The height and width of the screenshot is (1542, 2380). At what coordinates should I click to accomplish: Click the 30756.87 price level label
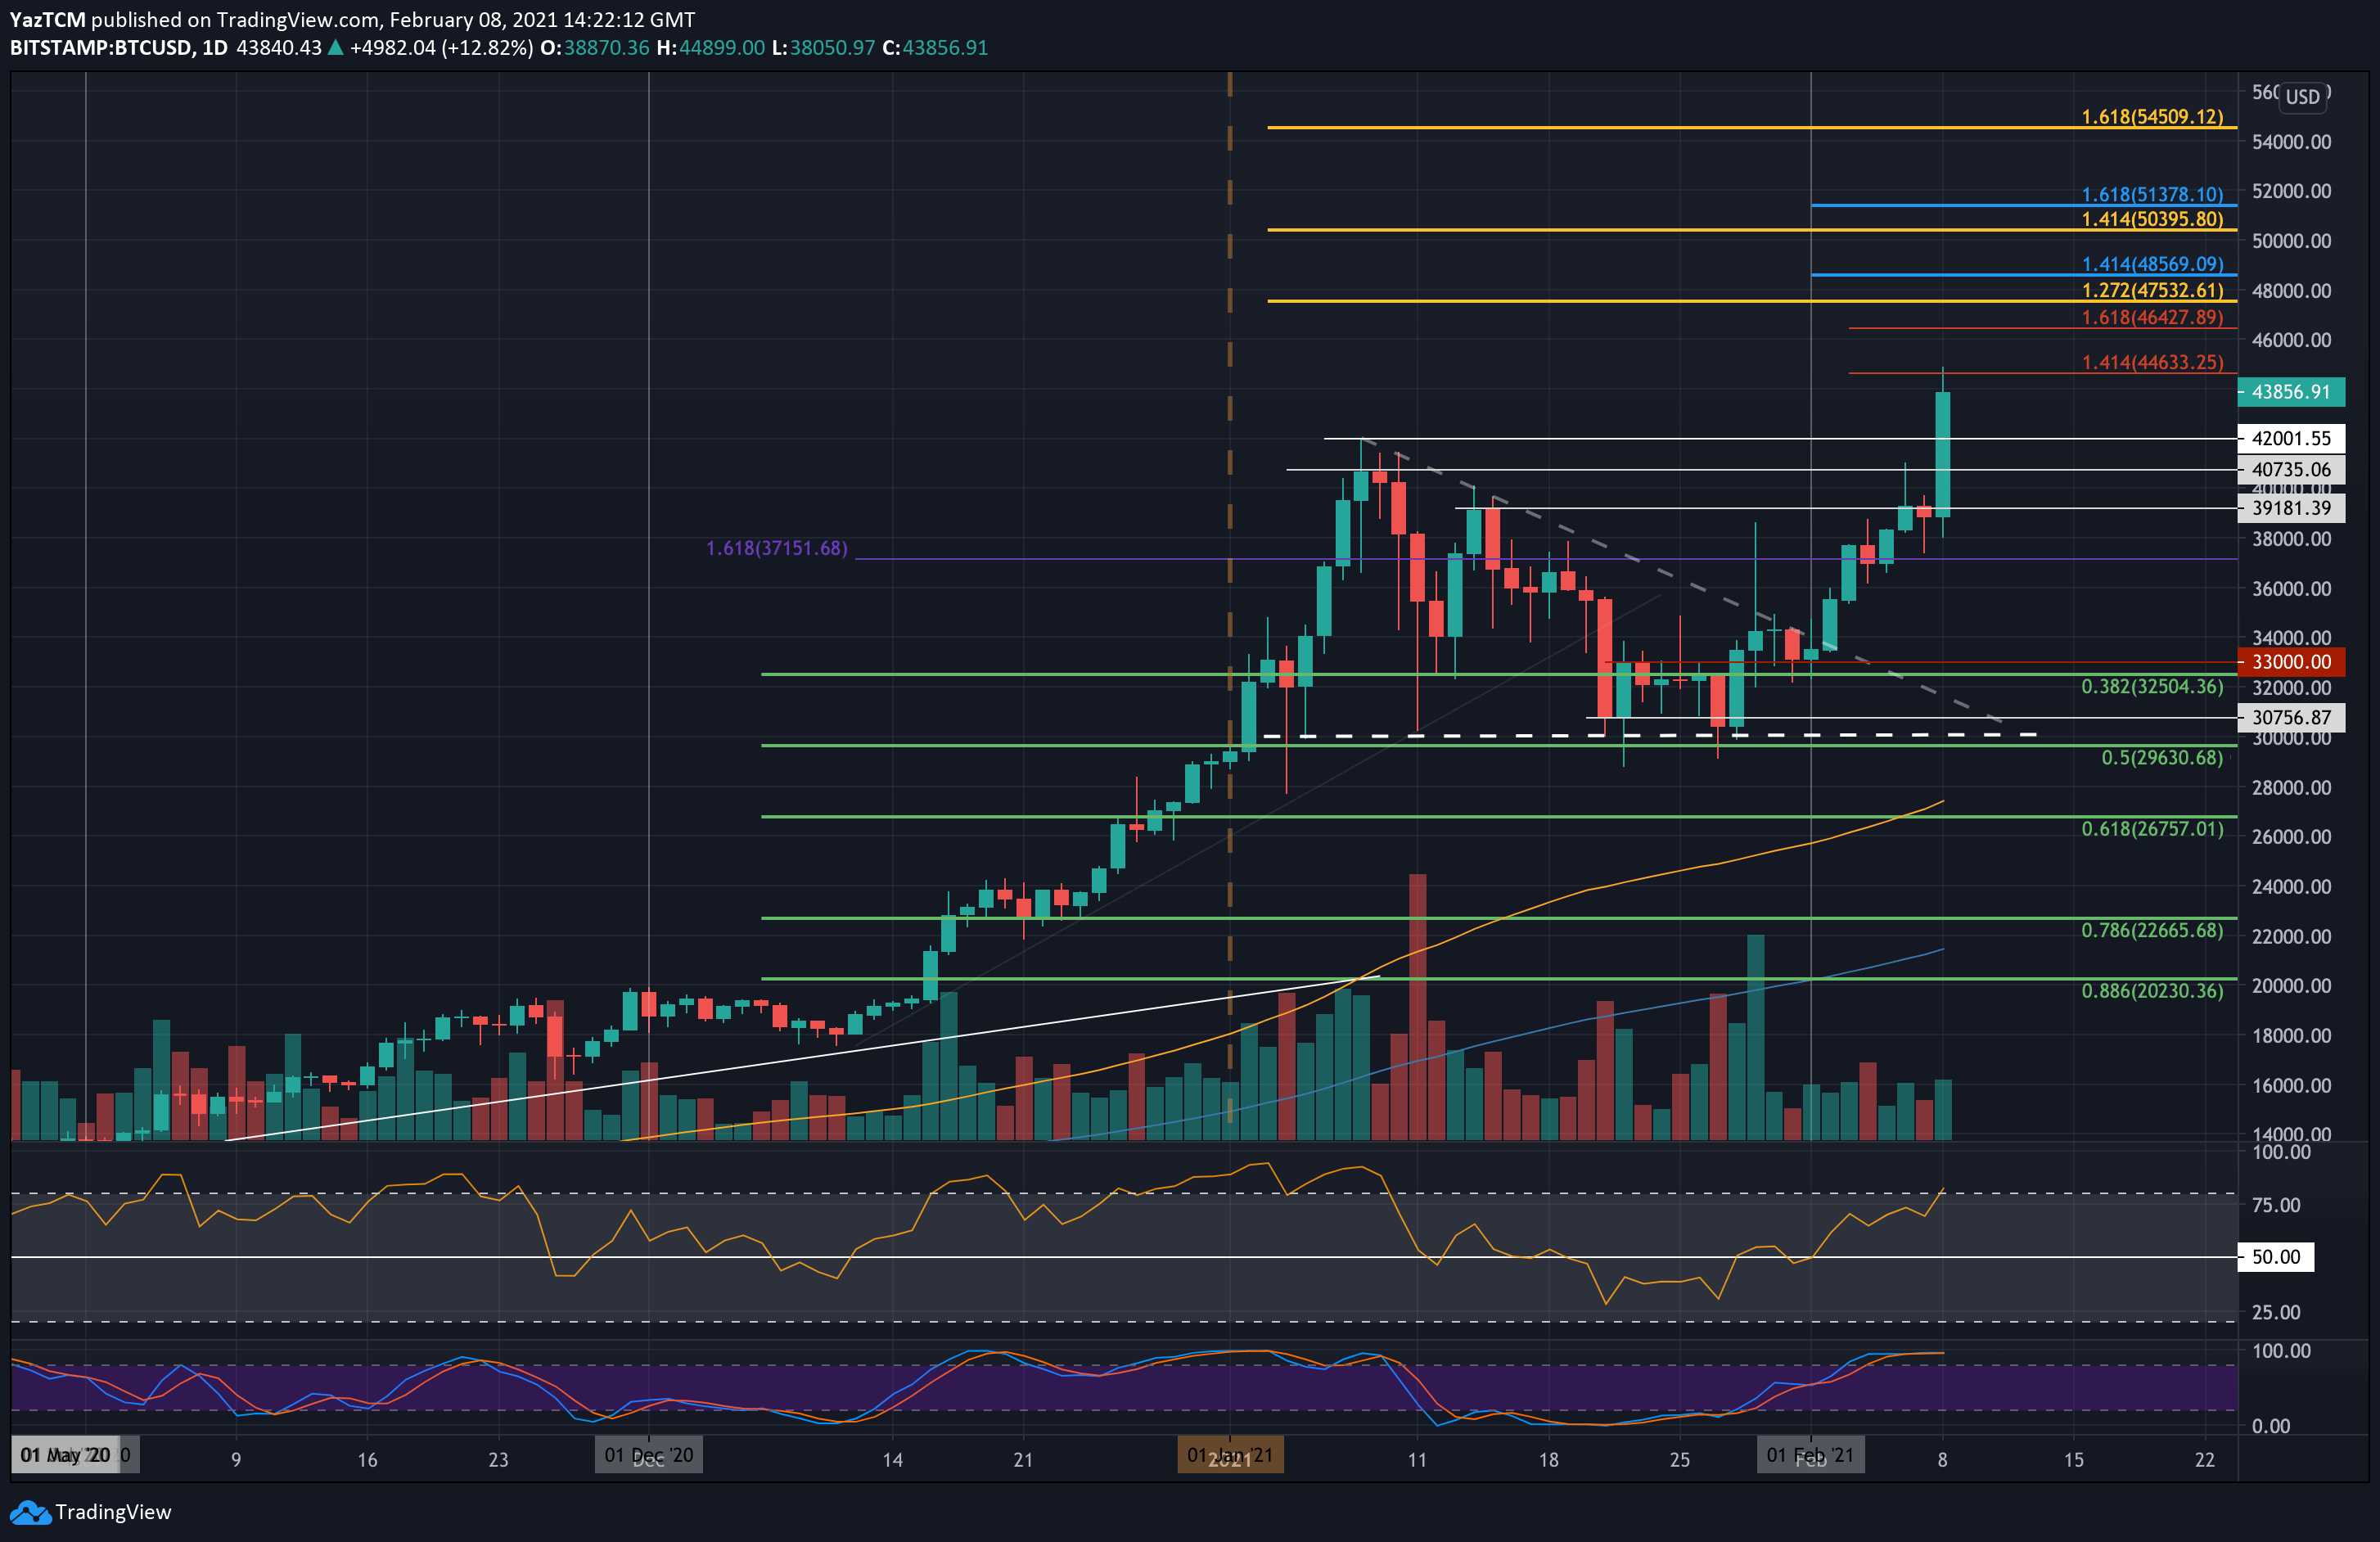(x=2290, y=717)
